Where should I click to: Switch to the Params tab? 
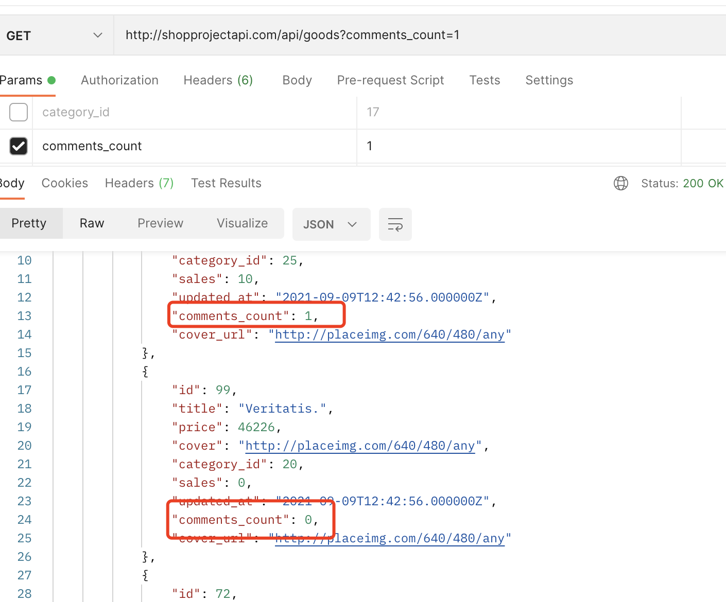(x=27, y=80)
